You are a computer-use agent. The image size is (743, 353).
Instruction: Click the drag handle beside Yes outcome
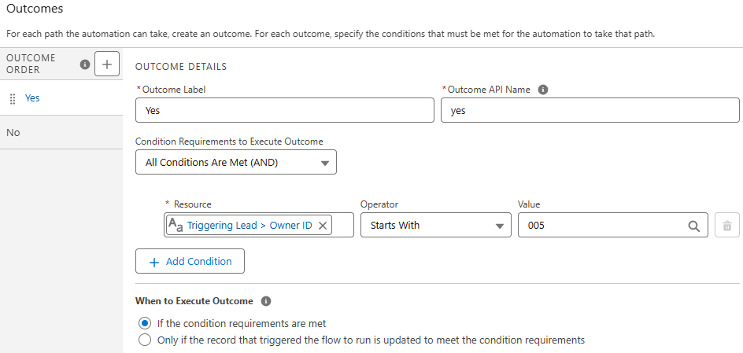click(x=13, y=99)
